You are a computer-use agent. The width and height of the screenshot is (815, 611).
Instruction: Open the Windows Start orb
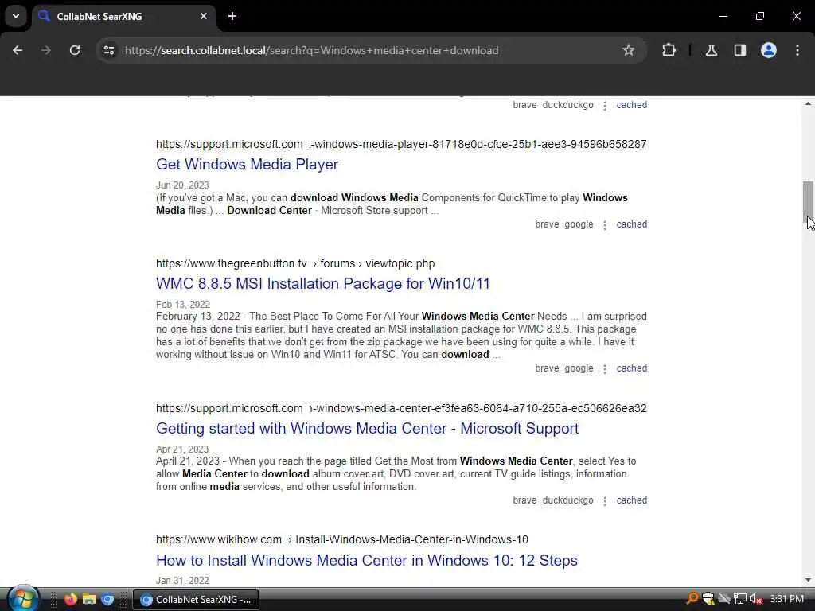point(23,599)
